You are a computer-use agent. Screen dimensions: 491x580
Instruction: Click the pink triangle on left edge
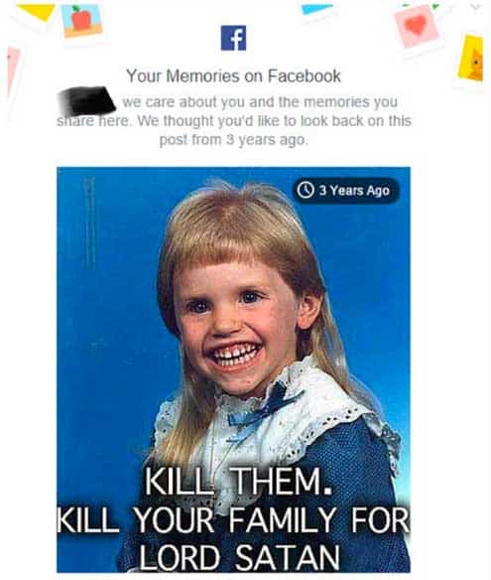click(x=13, y=69)
